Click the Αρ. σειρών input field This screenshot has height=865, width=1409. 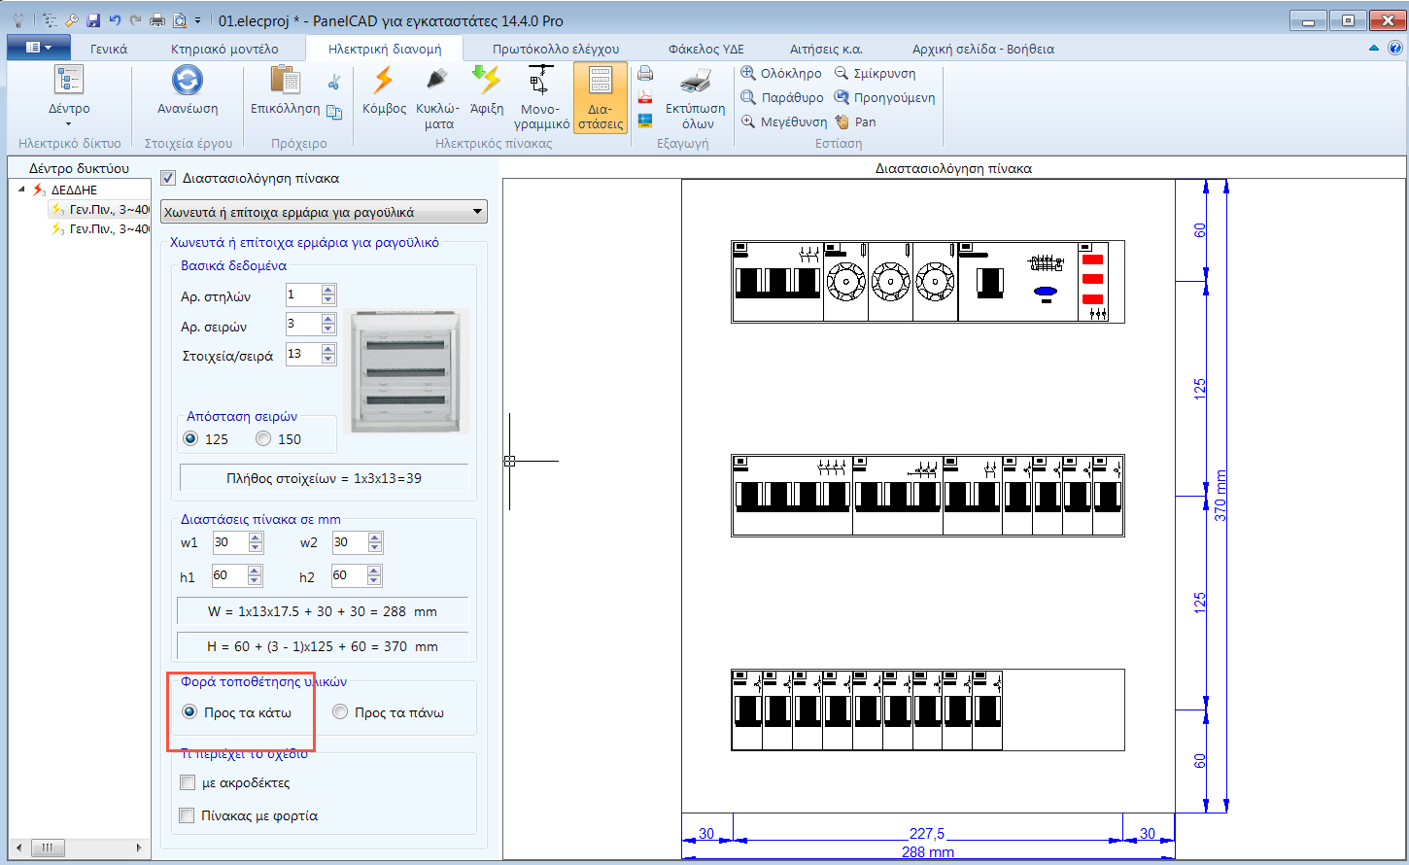point(302,325)
